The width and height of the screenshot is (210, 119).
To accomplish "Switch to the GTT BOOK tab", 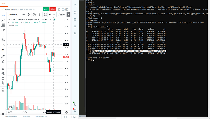I will coord(26,117).
